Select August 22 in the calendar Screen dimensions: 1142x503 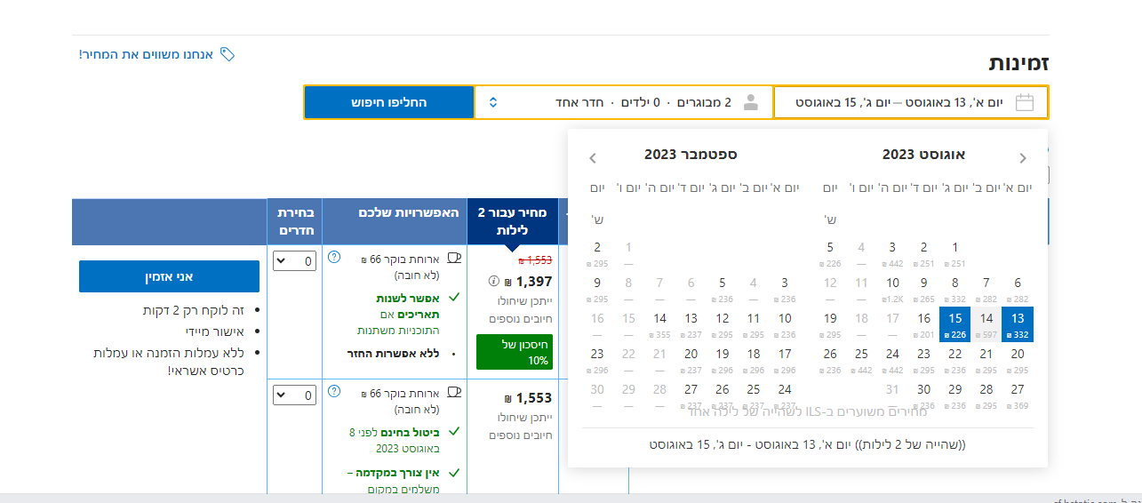[x=955, y=359]
